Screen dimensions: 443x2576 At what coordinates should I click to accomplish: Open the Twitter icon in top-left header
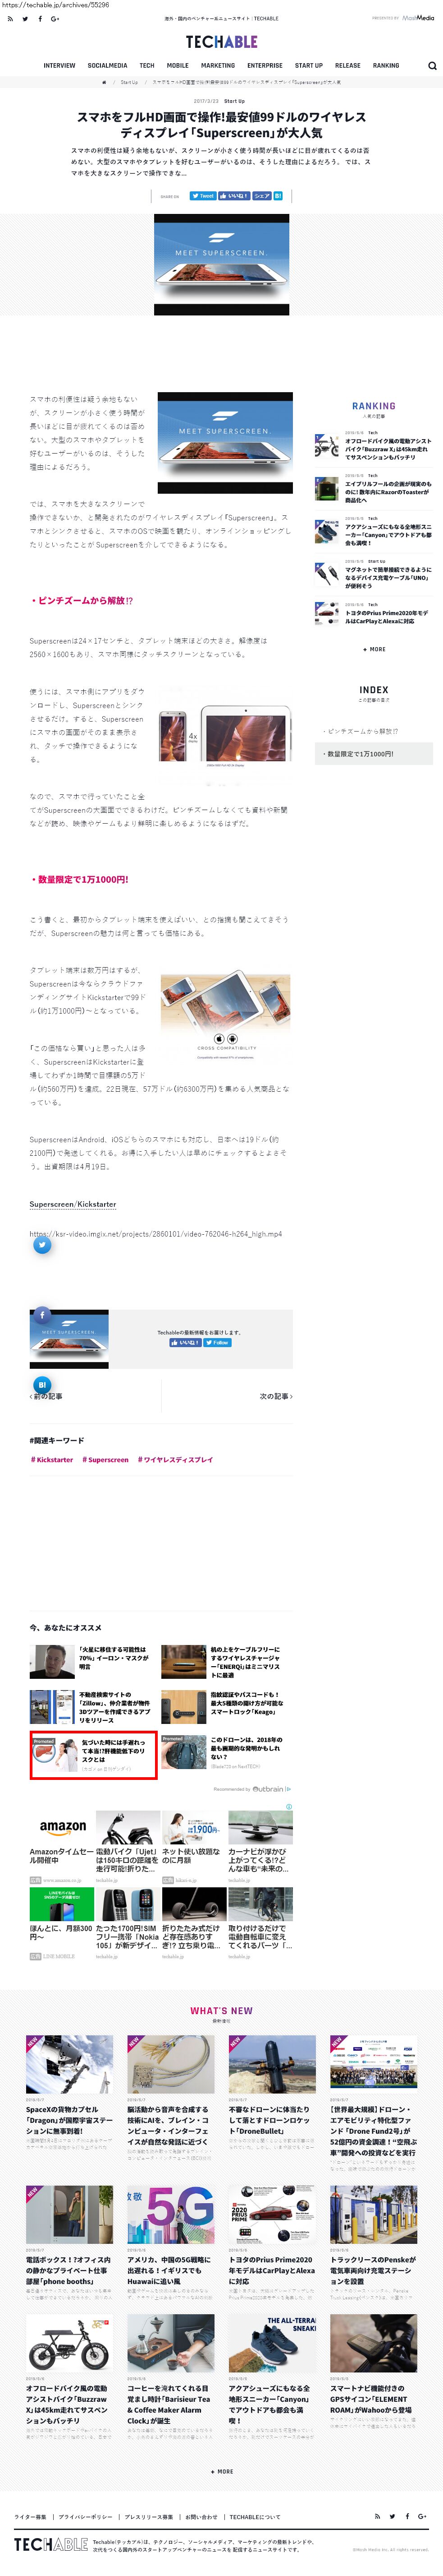tap(25, 18)
